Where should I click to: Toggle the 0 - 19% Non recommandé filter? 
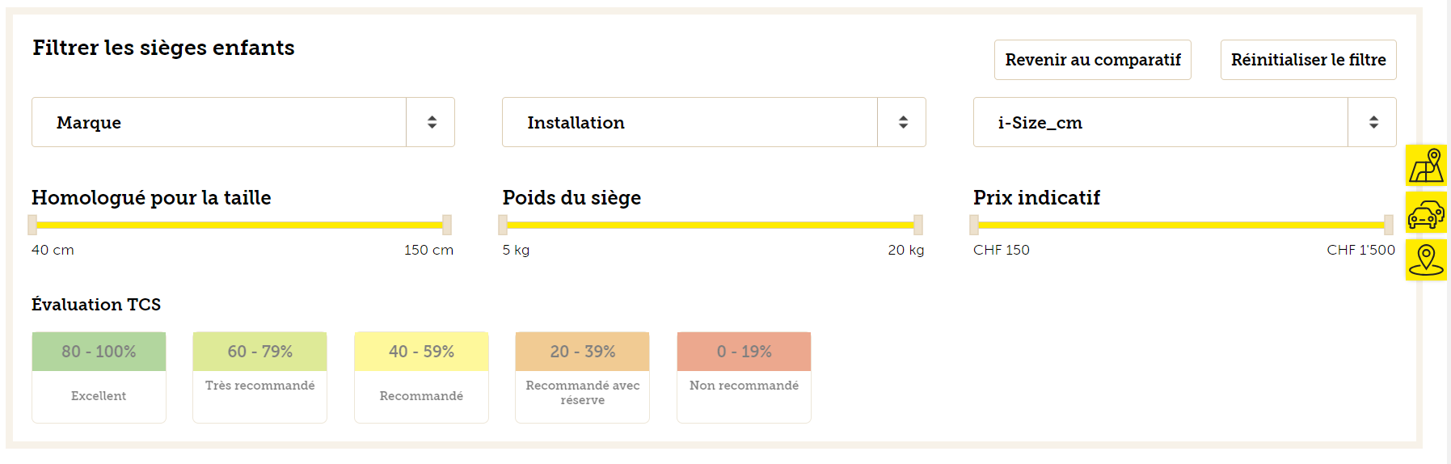click(744, 377)
